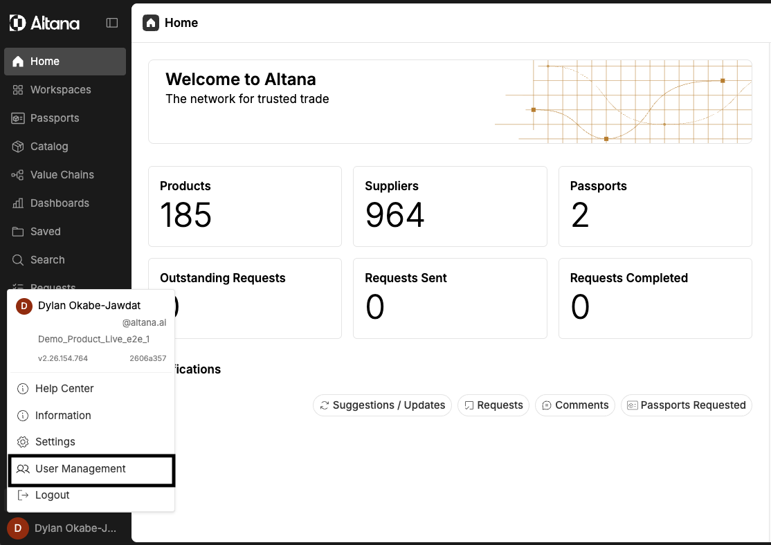Image resolution: width=771 pixels, height=545 pixels.
Task: Open Dashboards in the sidebar
Action: coord(65,203)
